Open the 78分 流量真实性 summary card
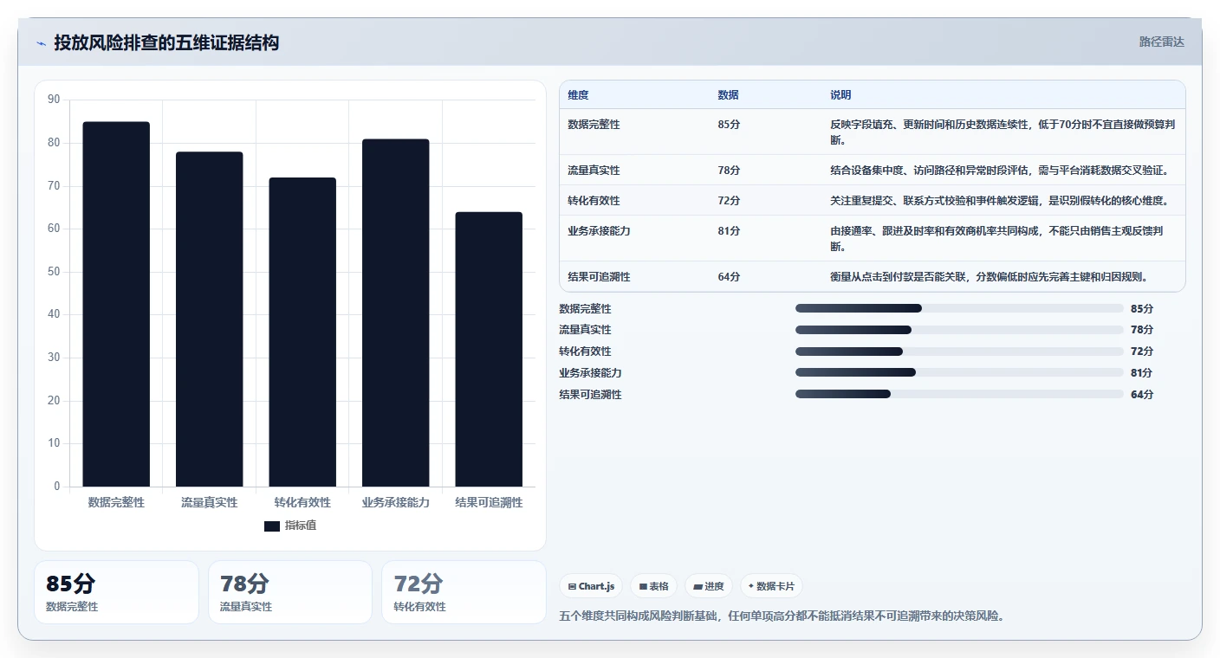The width and height of the screenshot is (1220, 658). point(290,592)
